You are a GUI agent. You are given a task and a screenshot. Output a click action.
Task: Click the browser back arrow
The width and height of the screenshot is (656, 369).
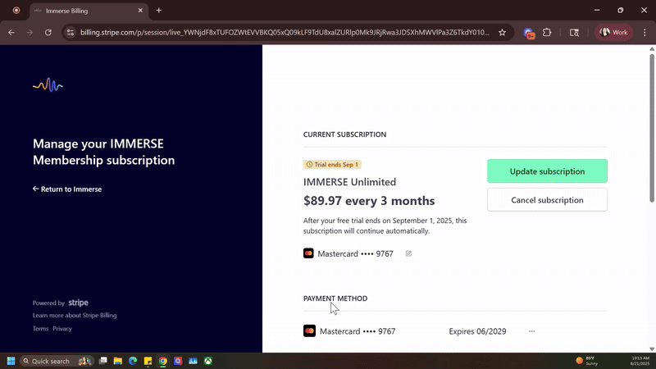click(x=11, y=33)
